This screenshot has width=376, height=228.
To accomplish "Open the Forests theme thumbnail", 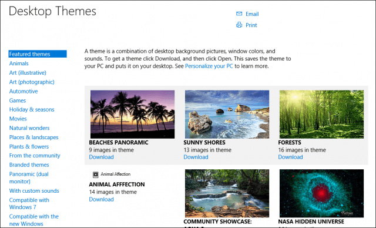I will click(x=321, y=114).
